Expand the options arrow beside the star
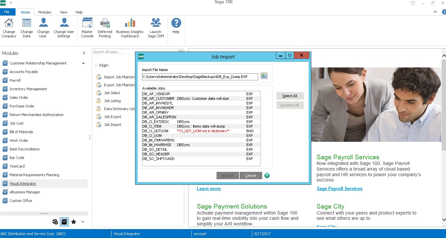This screenshot has width=446, height=238. click(x=83, y=222)
